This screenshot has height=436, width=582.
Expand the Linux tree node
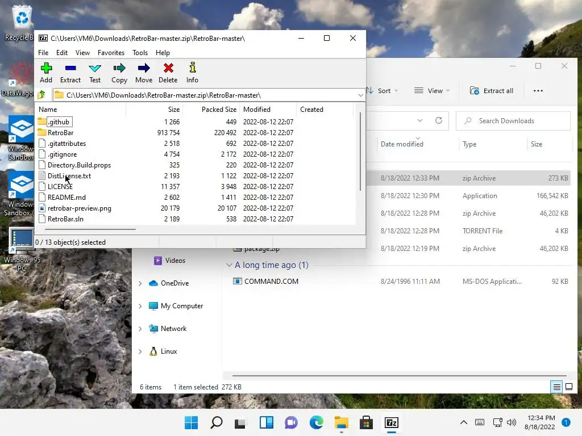[x=140, y=351]
